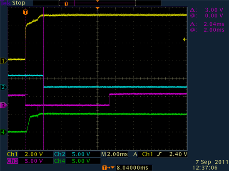Click the orange trigger position arrow at top center
The width and height of the screenshot is (229, 171).
(97, 8)
